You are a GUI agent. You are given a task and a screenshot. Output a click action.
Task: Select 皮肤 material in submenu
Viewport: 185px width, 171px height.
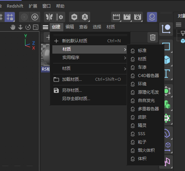(x=146, y=117)
